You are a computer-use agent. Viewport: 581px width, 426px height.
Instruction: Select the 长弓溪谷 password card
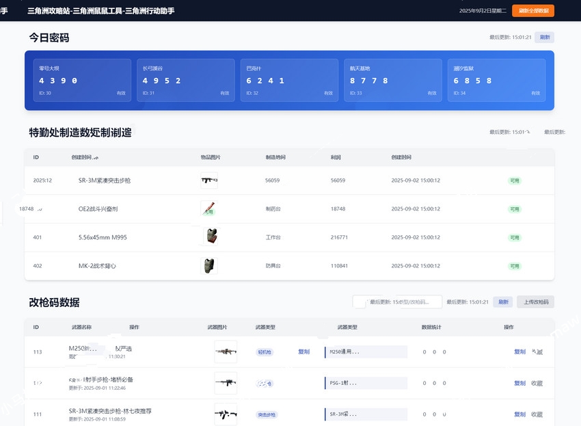pyautogui.click(x=185, y=80)
